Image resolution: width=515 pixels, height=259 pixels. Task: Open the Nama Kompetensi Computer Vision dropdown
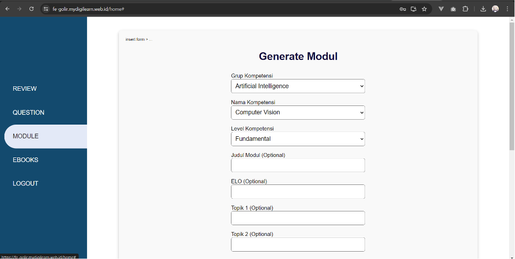pos(298,112)
